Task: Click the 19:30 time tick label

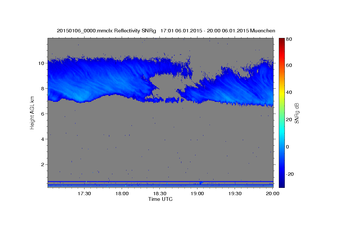Action: 235,194
